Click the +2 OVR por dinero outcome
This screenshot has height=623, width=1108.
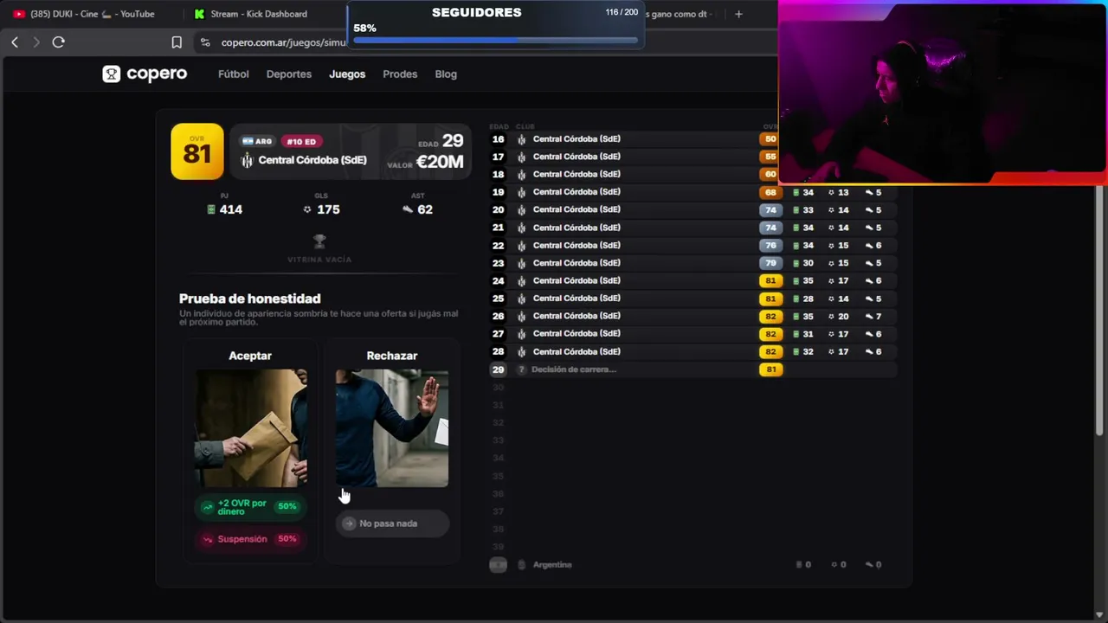pos(249,507)
